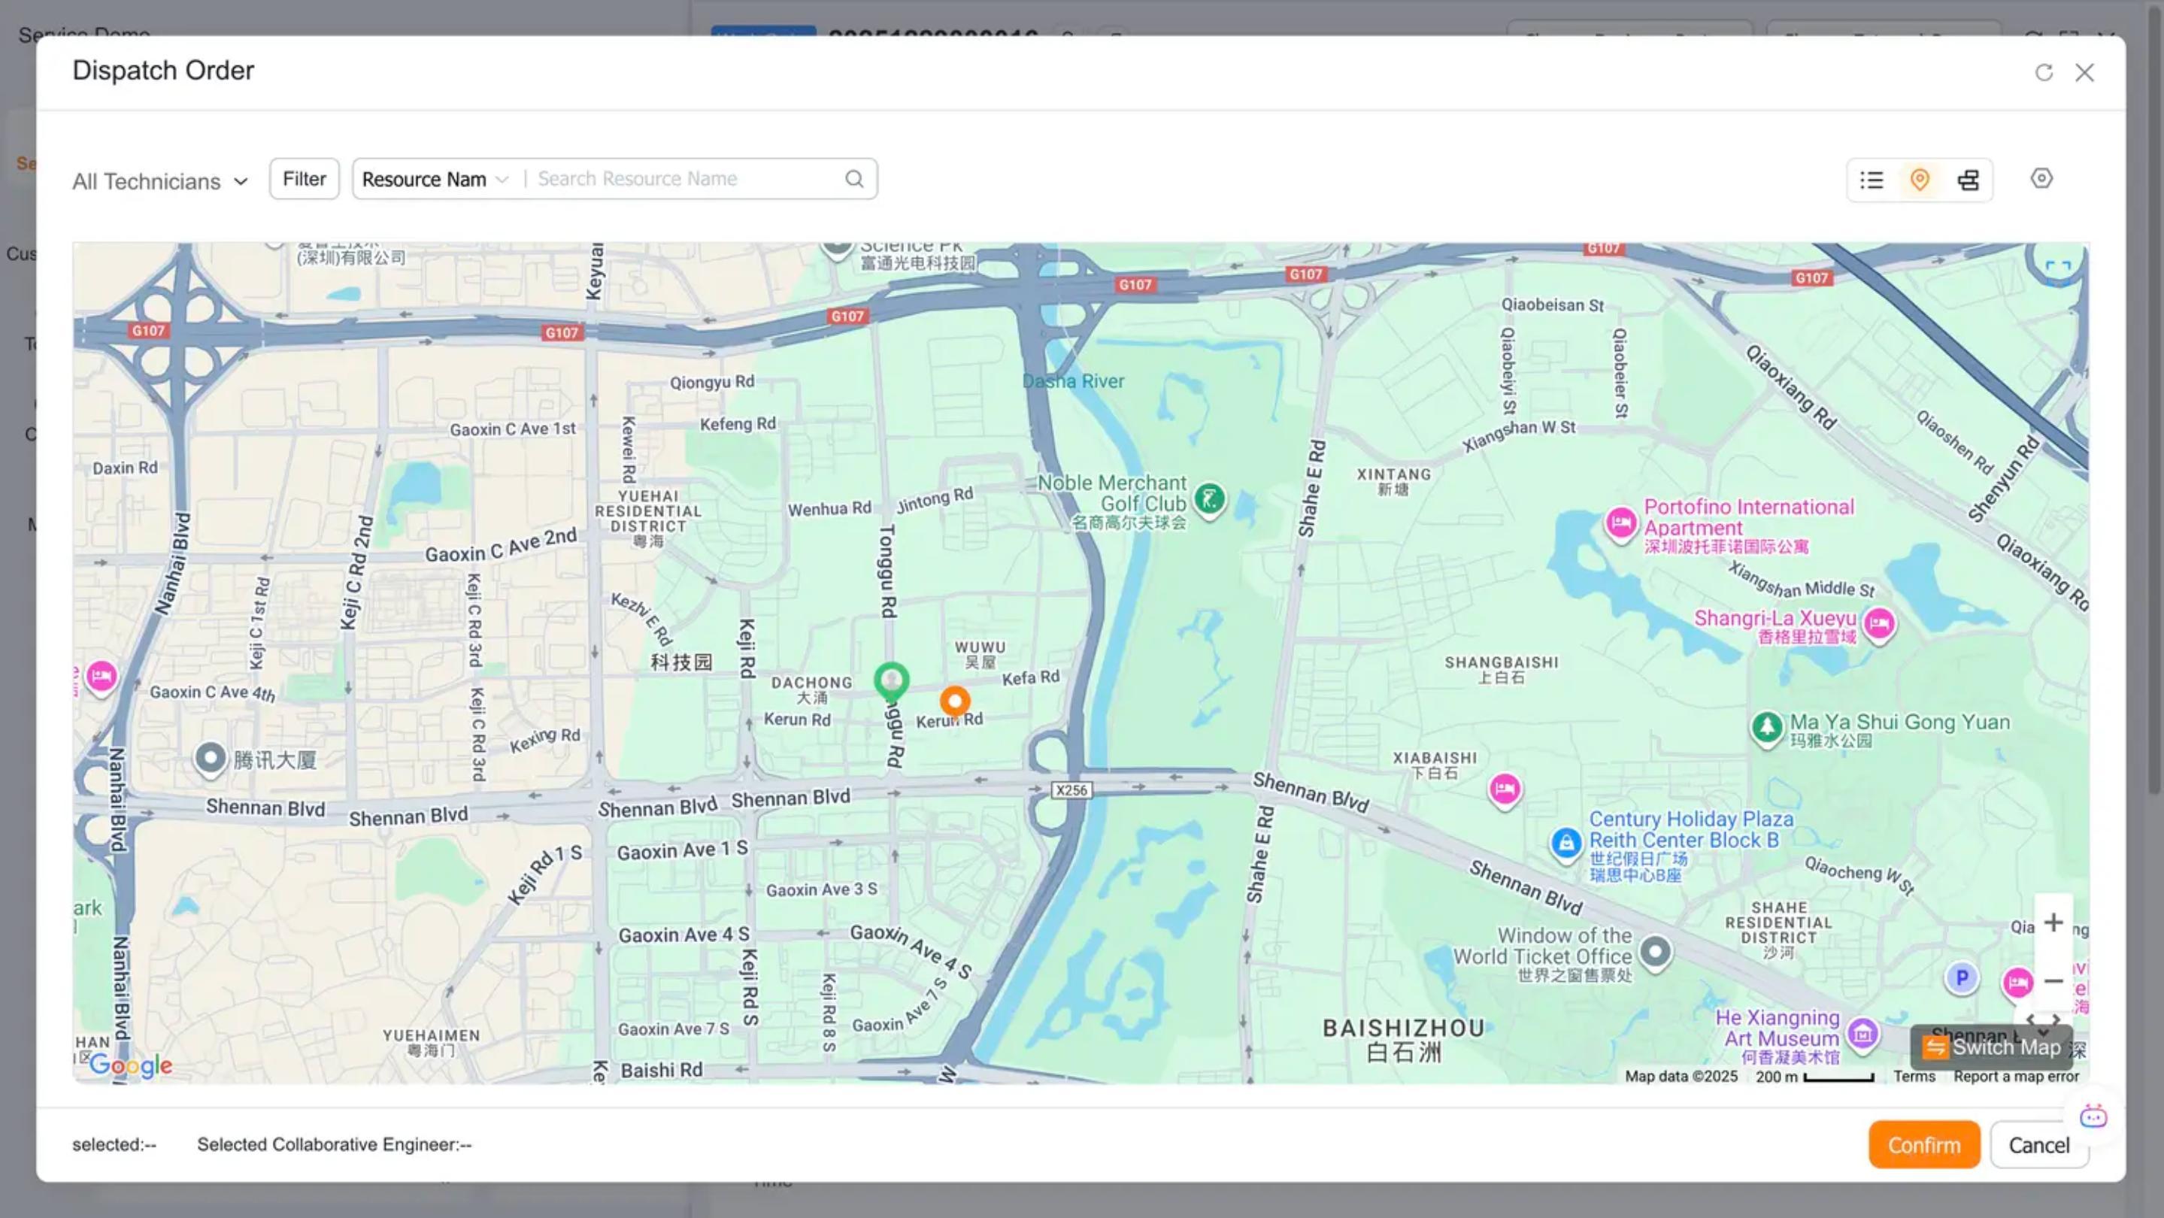Switch to Gantt schedule view icon
This screenshot has width=2164, height=1218.
click(1969, 180)
